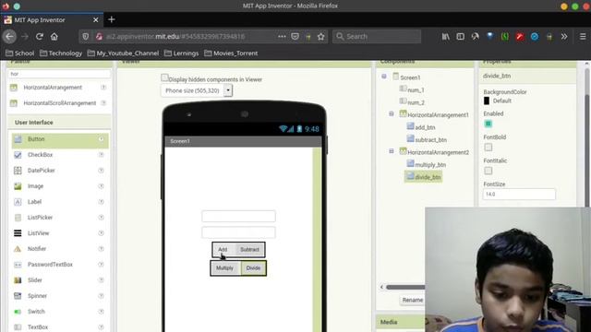Viewport: 591px width, 332px height.
Task: Select the Button component in palette
Action: point(60,139)
